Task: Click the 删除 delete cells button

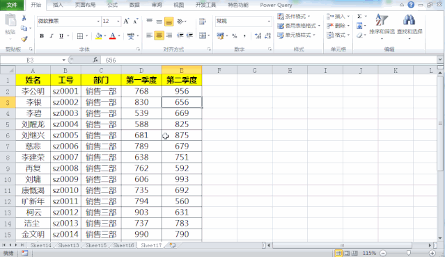Action: pyautogui.click(x=338, y=26)
